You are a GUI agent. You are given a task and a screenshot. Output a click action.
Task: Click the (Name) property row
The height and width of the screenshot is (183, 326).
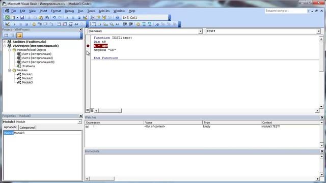[x=43, y=133]
